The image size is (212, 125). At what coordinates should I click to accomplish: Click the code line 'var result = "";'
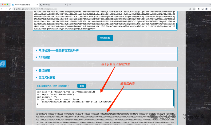coord(47,97)
